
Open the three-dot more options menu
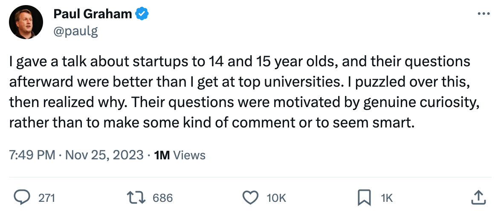pos(484,14)
